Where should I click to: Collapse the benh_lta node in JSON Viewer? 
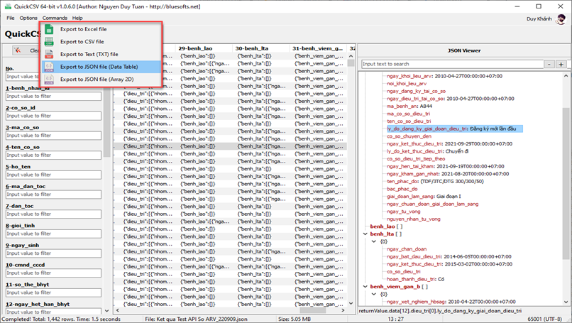click(365, 234)
